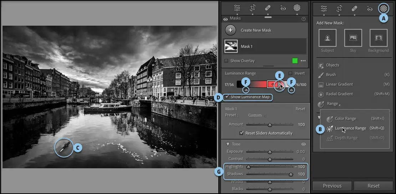Choose the Sky mask icon

coord(353,38)
